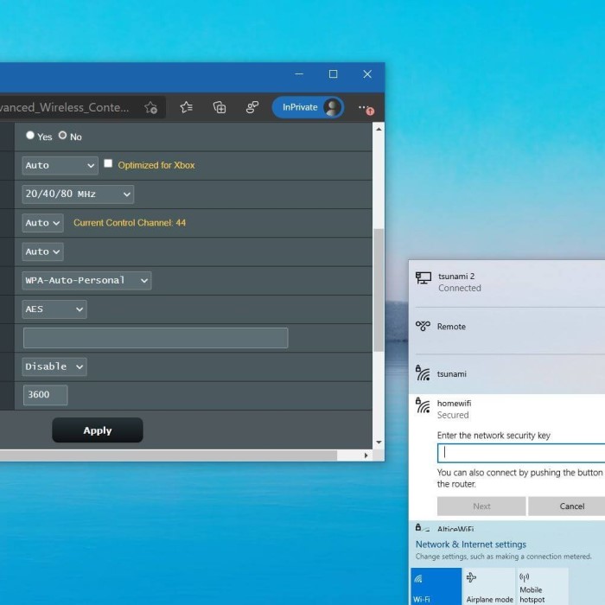Open the Favorites list icon in Edge

[x=187, y=107]
